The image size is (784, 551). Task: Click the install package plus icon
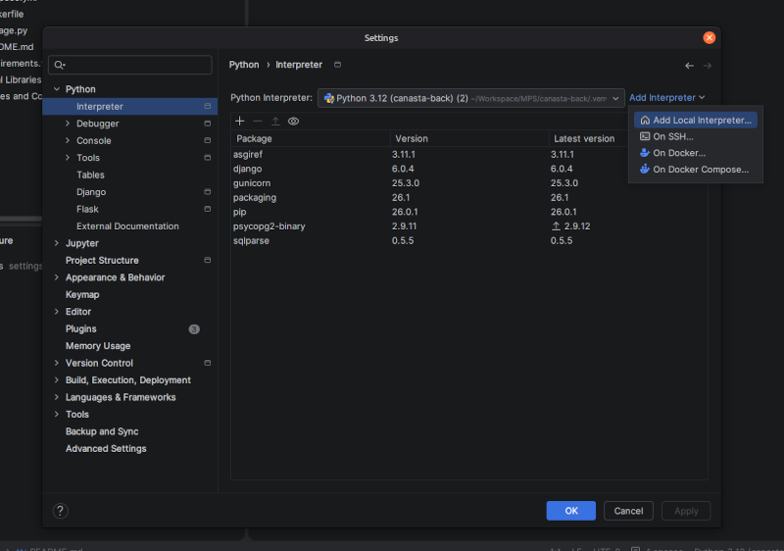[x=240, y=122]
